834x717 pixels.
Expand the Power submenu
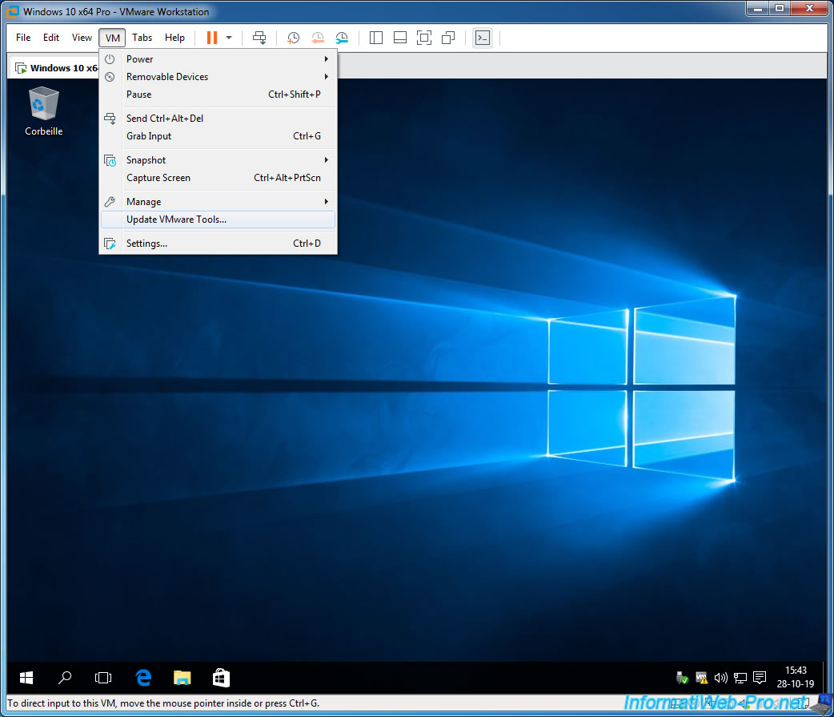coord(218,59)
